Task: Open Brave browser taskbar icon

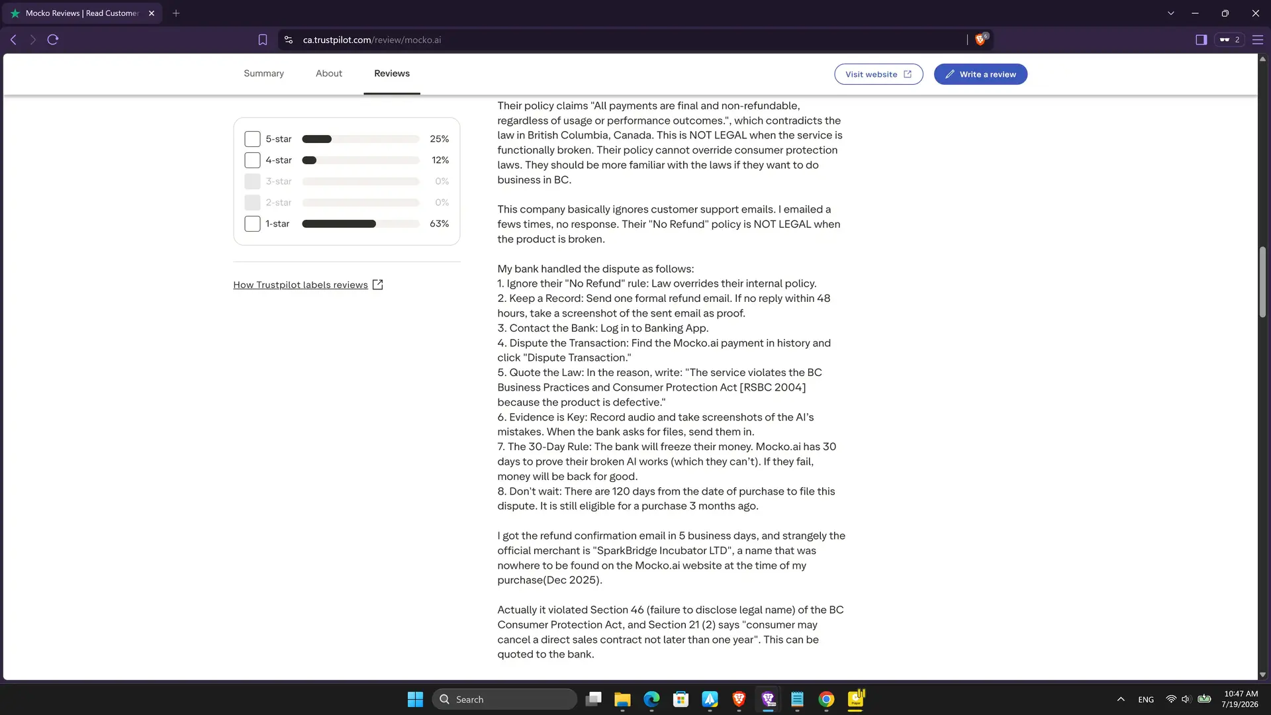Action: tap(739, 699)
